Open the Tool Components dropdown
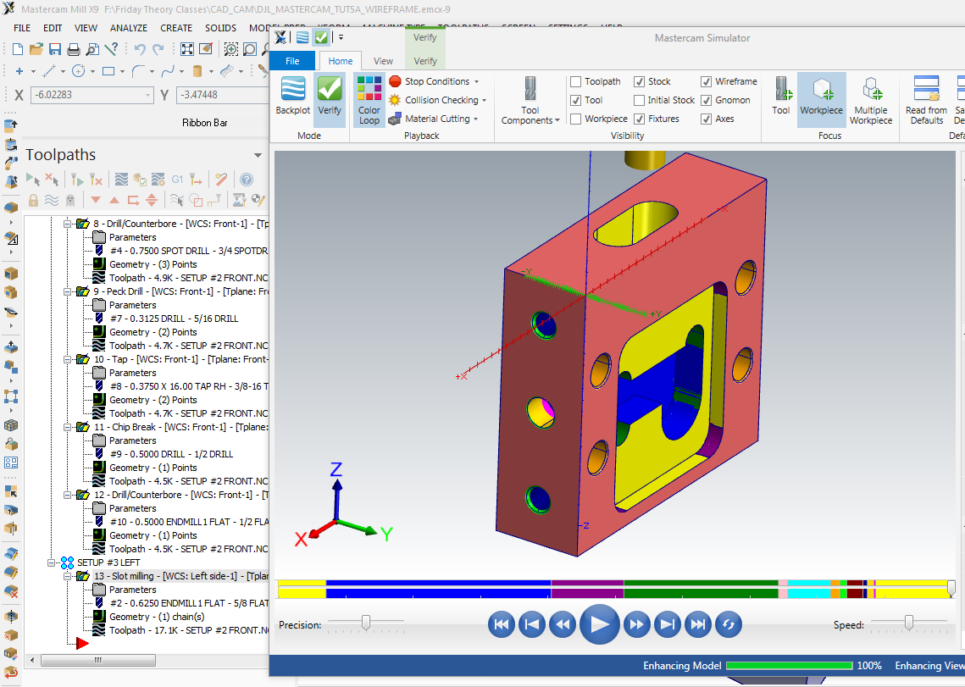 [x=530, y=100]
